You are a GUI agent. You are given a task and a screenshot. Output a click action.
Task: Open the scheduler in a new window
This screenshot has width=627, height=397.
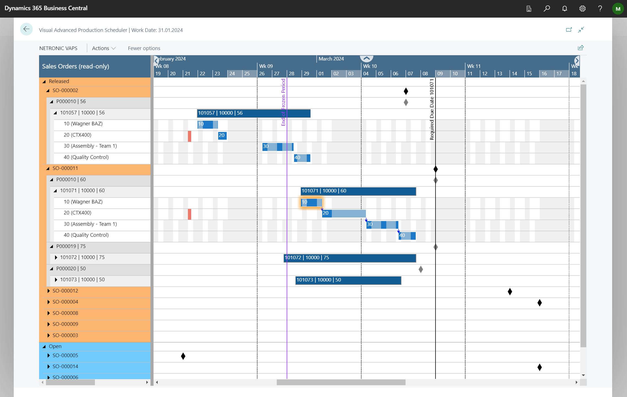point(569,30)
